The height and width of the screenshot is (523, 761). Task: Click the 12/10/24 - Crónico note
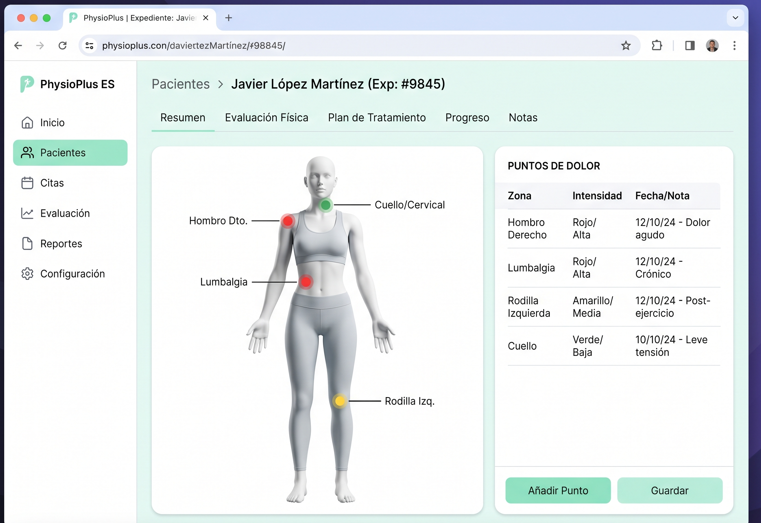click(x=659, y=268)
